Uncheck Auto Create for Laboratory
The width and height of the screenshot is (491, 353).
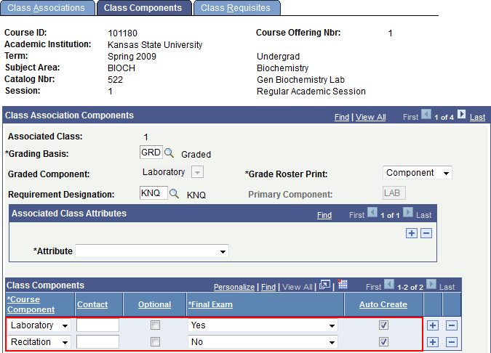(383, 325)
